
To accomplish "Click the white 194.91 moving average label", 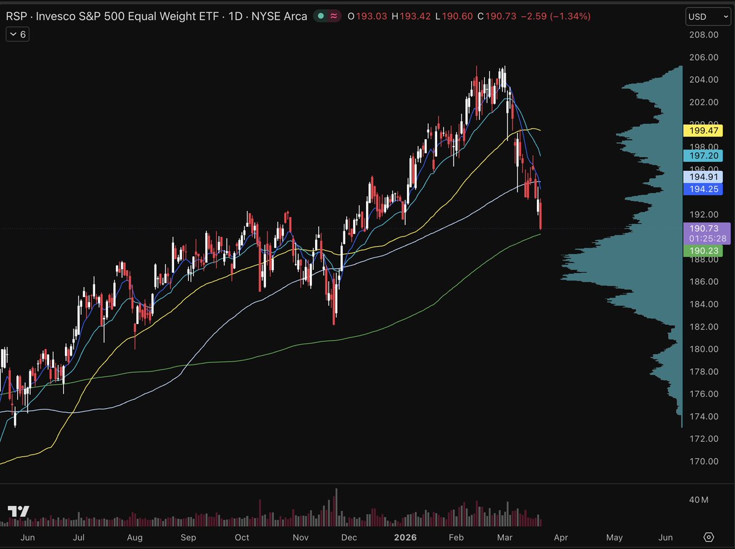I will point(703,176).
